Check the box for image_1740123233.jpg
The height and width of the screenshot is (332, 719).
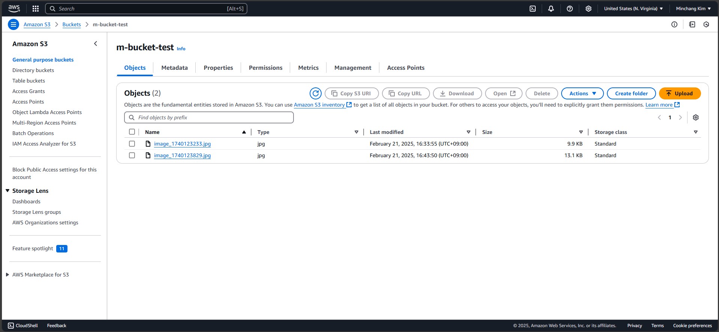(x=132, y=144)
